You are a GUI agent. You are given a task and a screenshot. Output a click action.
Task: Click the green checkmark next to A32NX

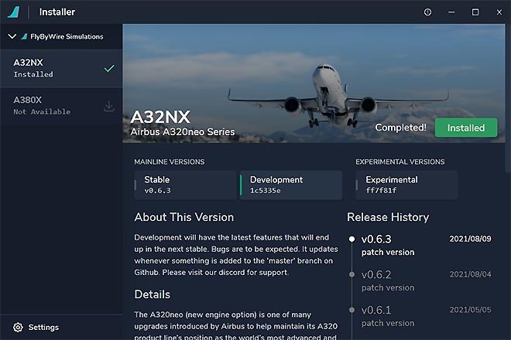pyautogui.click(x=109, y=68)
